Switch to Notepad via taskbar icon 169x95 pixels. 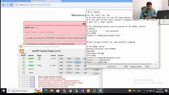tap(100, 91)
